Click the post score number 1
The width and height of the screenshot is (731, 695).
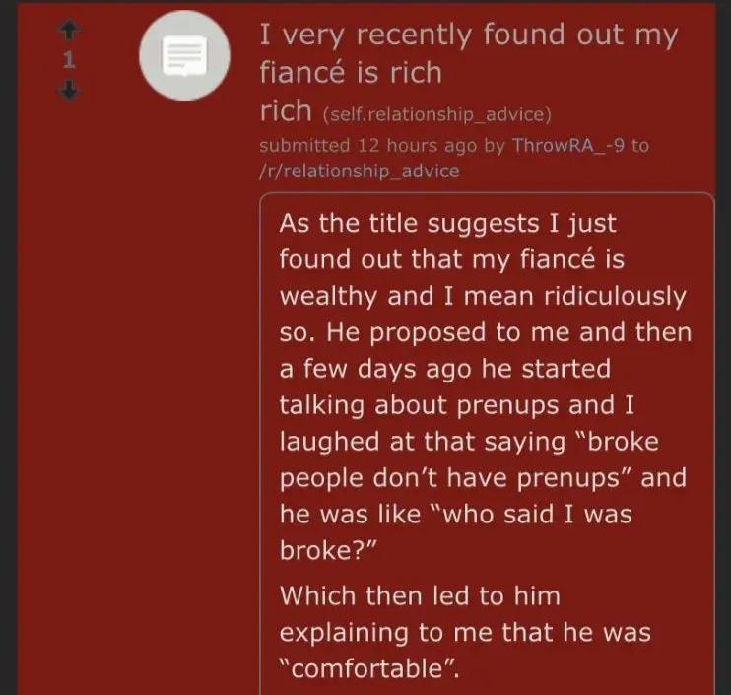68,60
